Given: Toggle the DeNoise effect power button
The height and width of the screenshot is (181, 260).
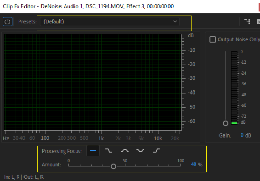Looking at the screenshot, I should [7, 22].
